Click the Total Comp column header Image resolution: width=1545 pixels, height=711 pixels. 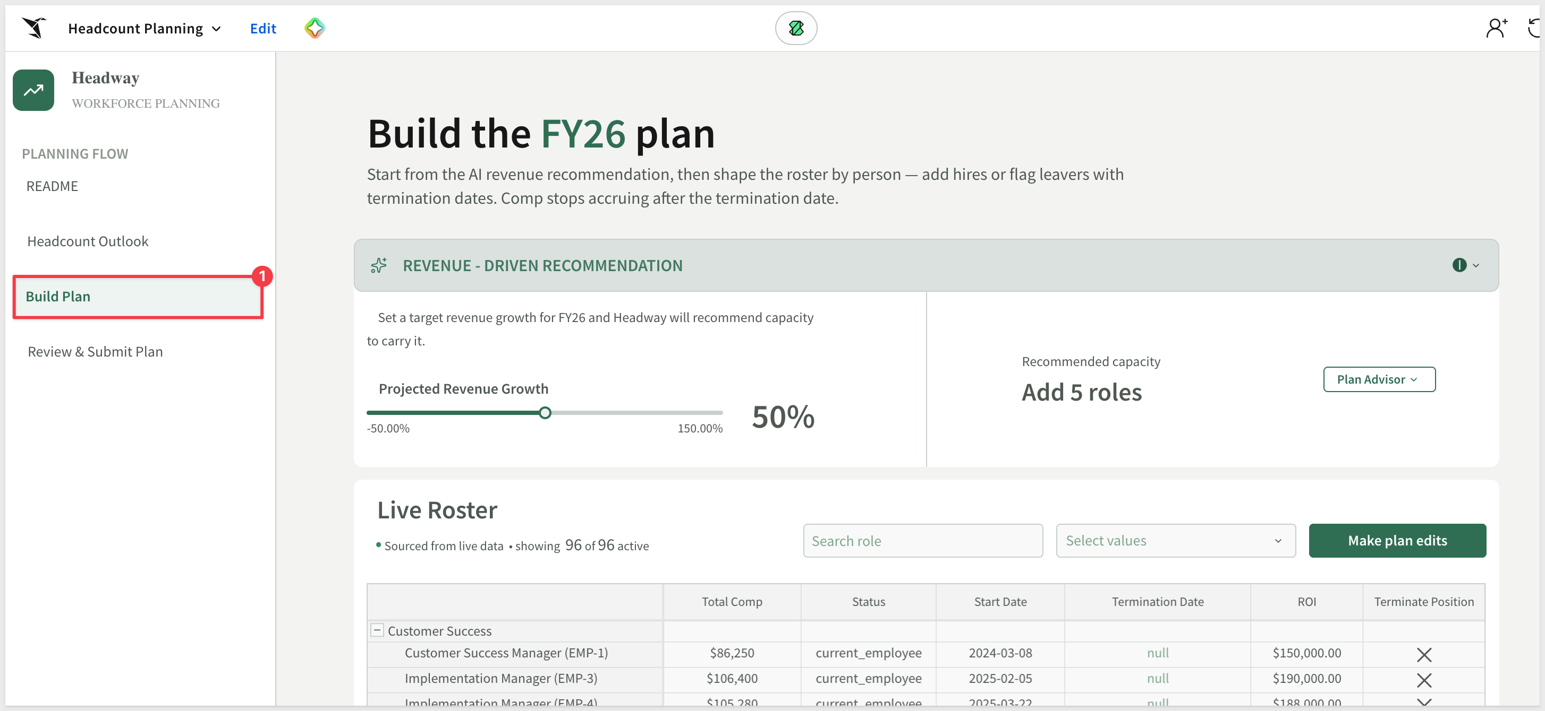[x=732, y=602]
